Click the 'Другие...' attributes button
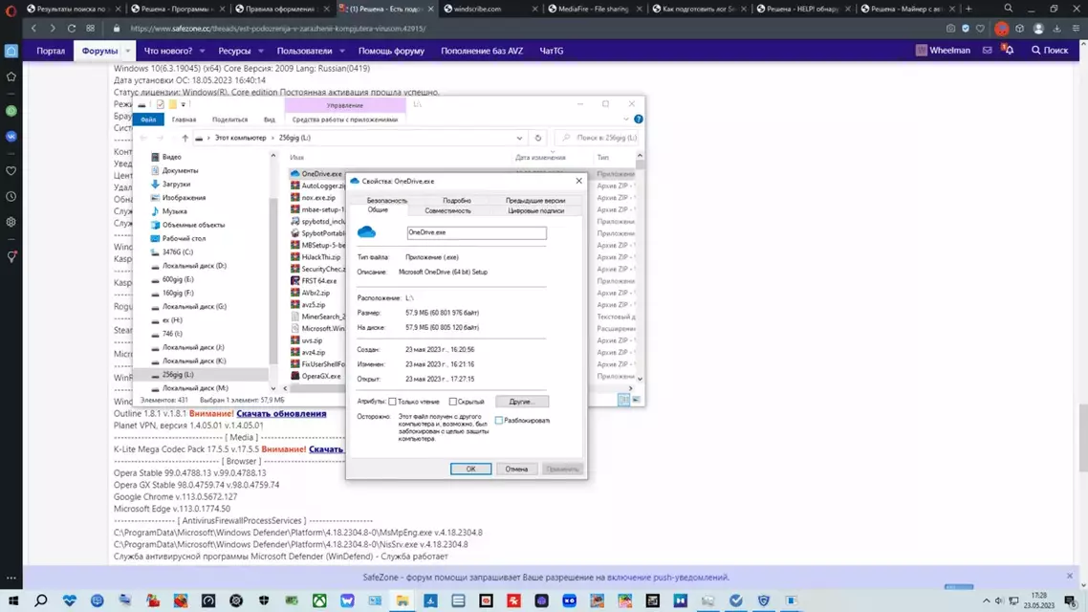Screen dimensions: 1088x612 [x=522, y=401]
